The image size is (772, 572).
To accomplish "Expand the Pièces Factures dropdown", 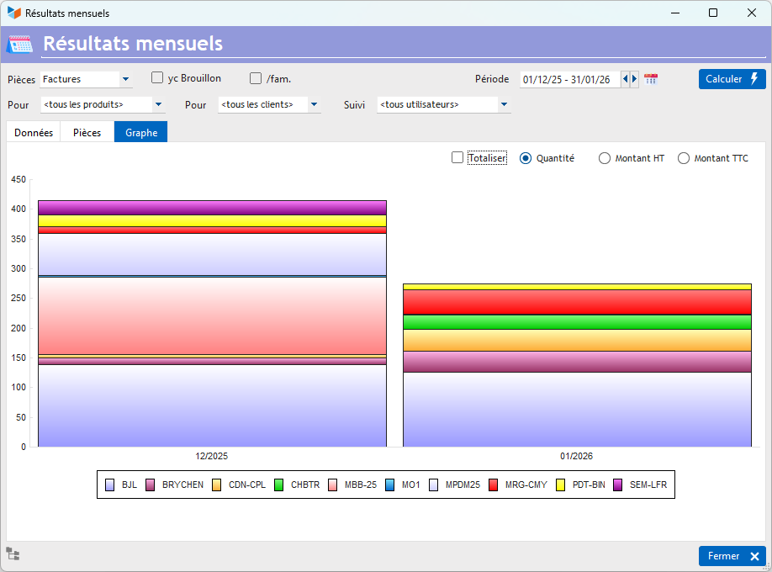I will (x=125, y=80).
